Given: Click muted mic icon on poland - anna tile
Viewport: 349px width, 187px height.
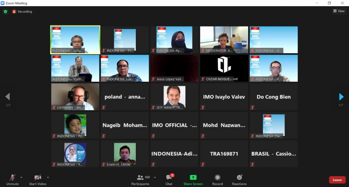Looking at the screenshot, I should click(104, 108).
